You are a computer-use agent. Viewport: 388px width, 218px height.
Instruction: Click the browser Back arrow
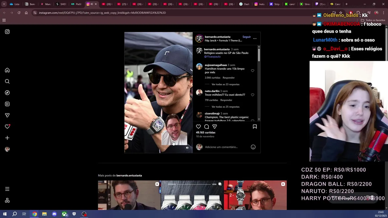click(x=4, y=13)
